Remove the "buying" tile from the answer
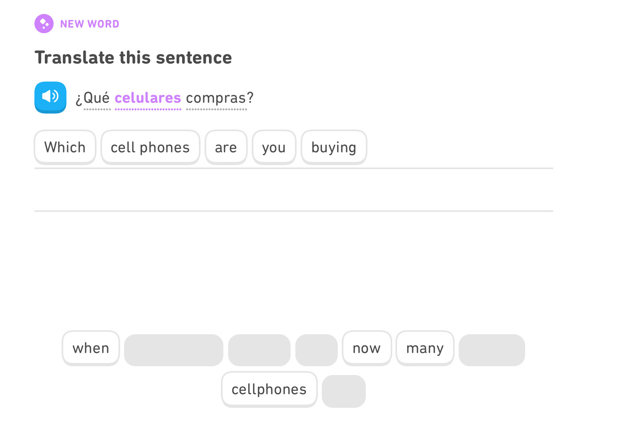628x429 pixels. [x=334, y=147]
